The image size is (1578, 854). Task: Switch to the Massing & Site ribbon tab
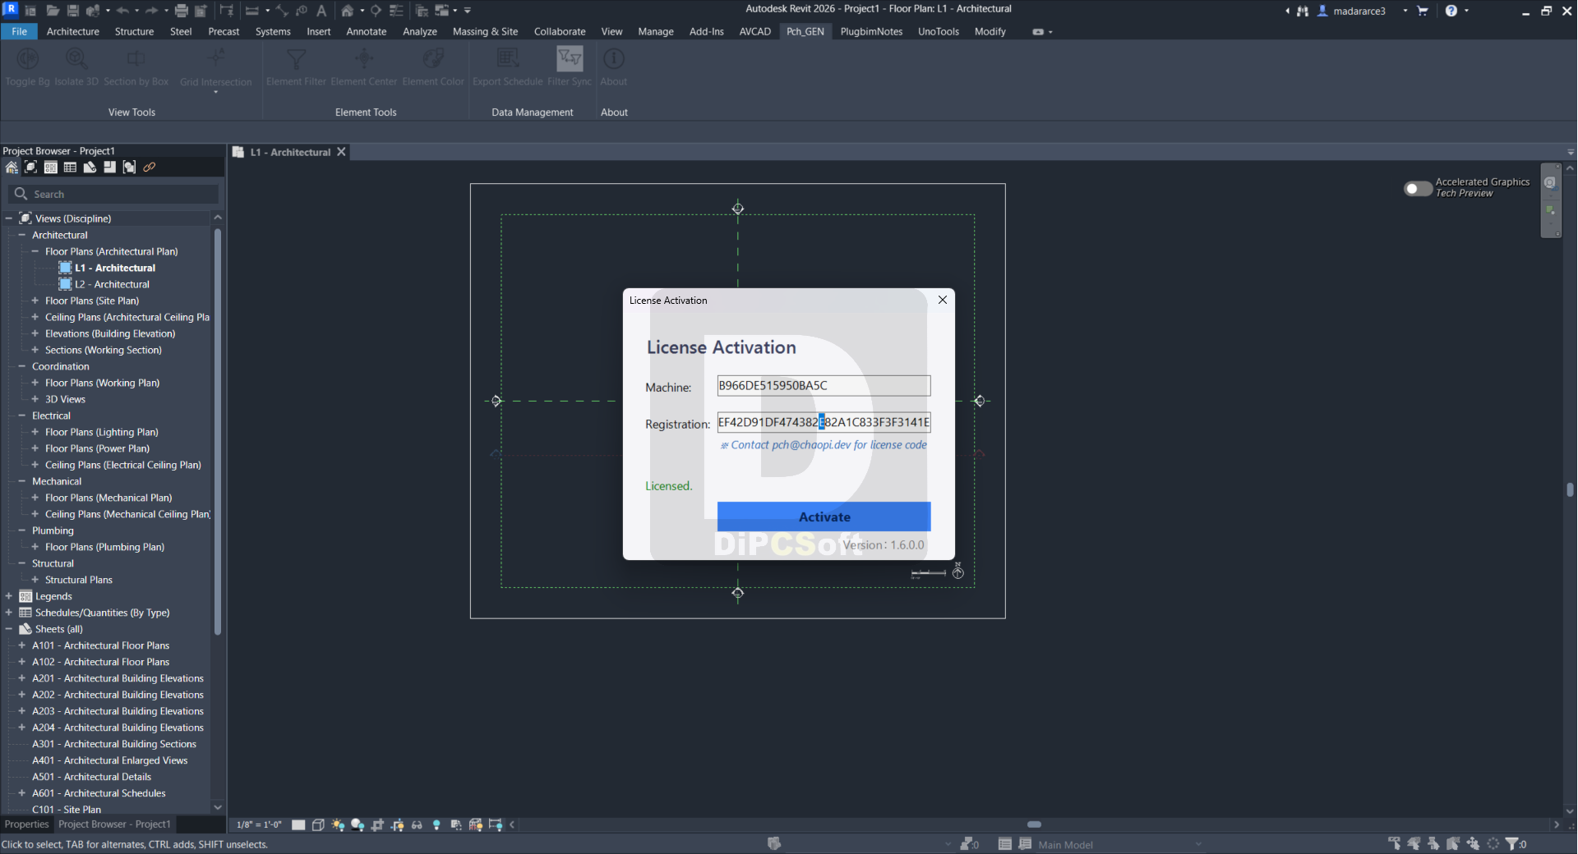click(486, 31)
